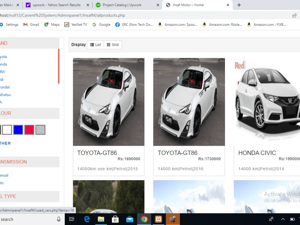Click the '14000 km|Petrol|2014' text
This screenshot has width=300, height=225.
pyautogui.click(x=261, y=169)
